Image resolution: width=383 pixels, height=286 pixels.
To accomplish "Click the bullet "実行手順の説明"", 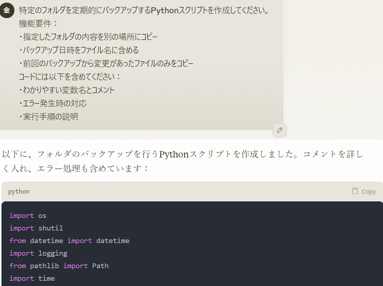I will pos(49,117).
